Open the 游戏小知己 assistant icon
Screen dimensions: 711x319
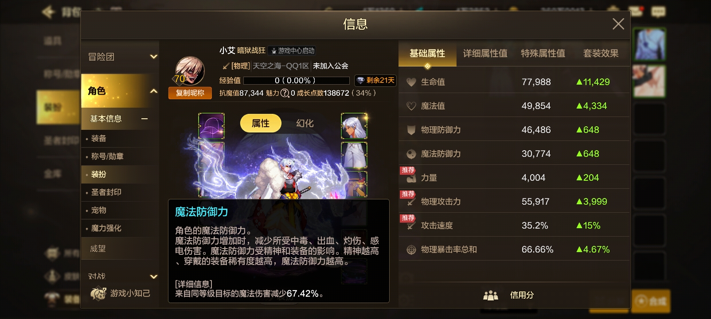click(x=98, y=293)
